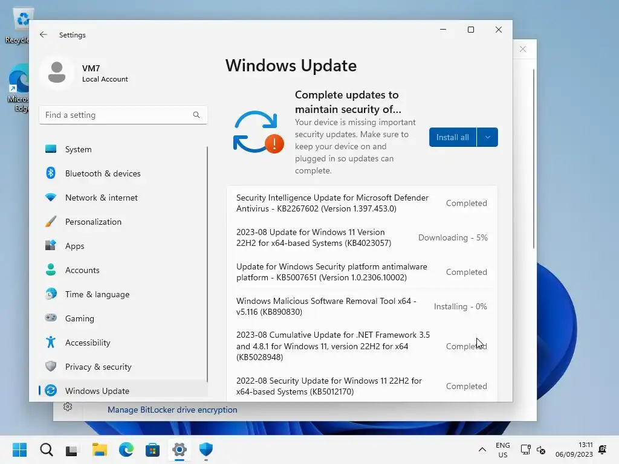
Task: Click into the Find a setting field
Action: click(x=123, y=115)
